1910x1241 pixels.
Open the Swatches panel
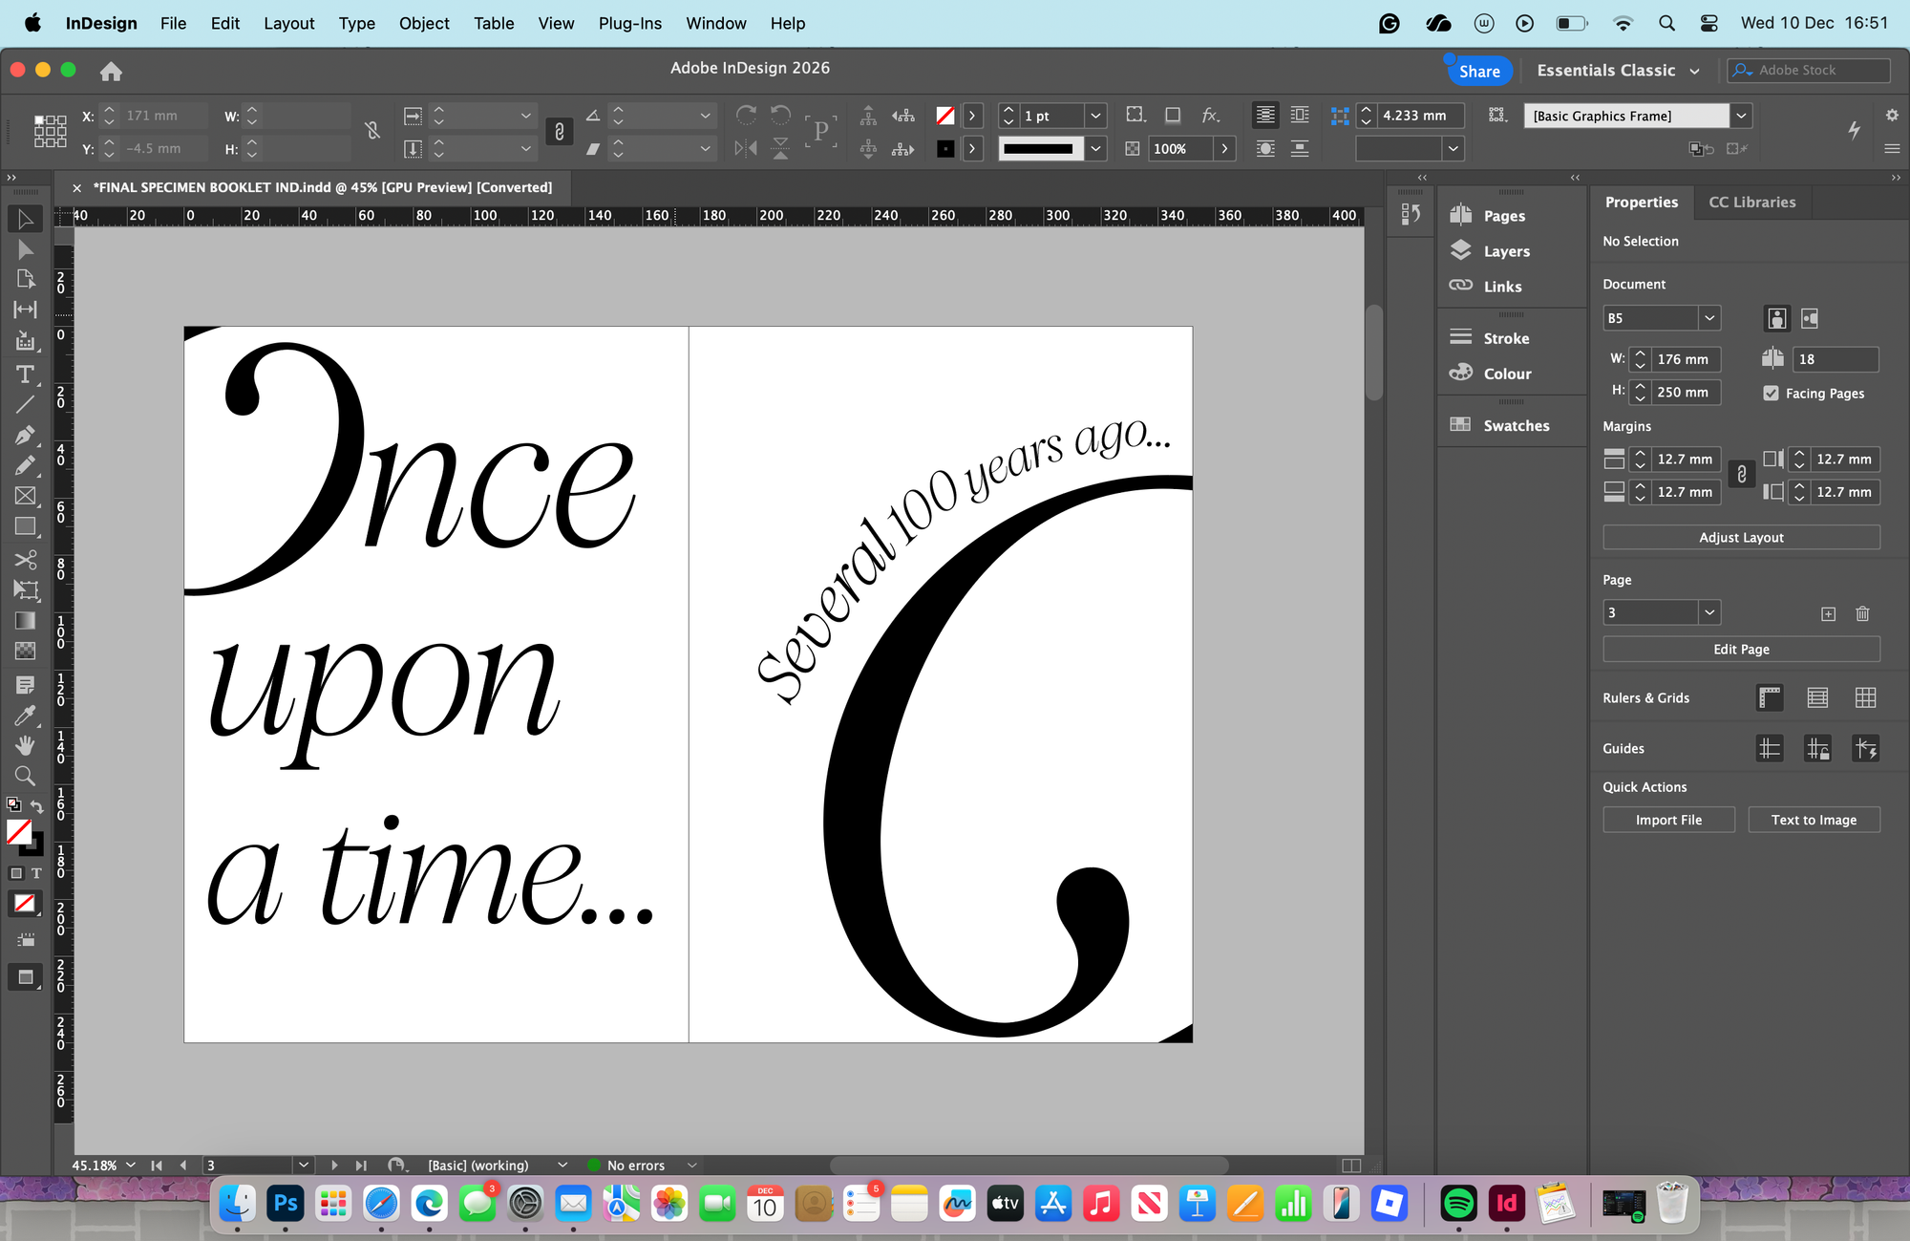(1515, 425)
